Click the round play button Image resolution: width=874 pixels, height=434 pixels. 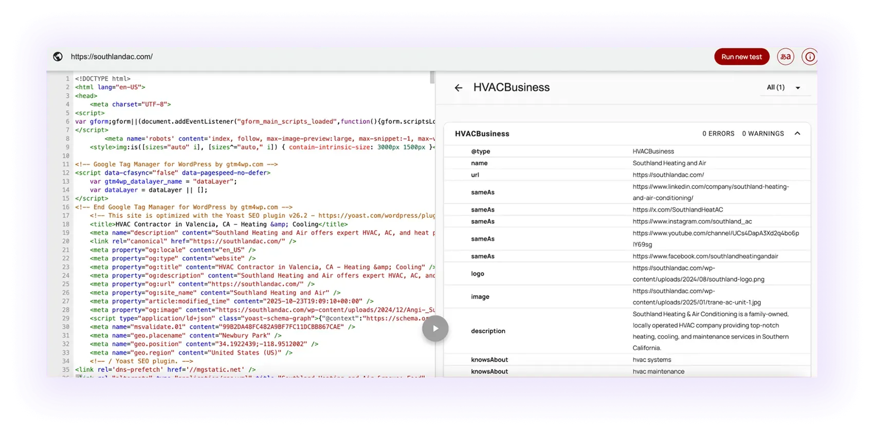435,329
